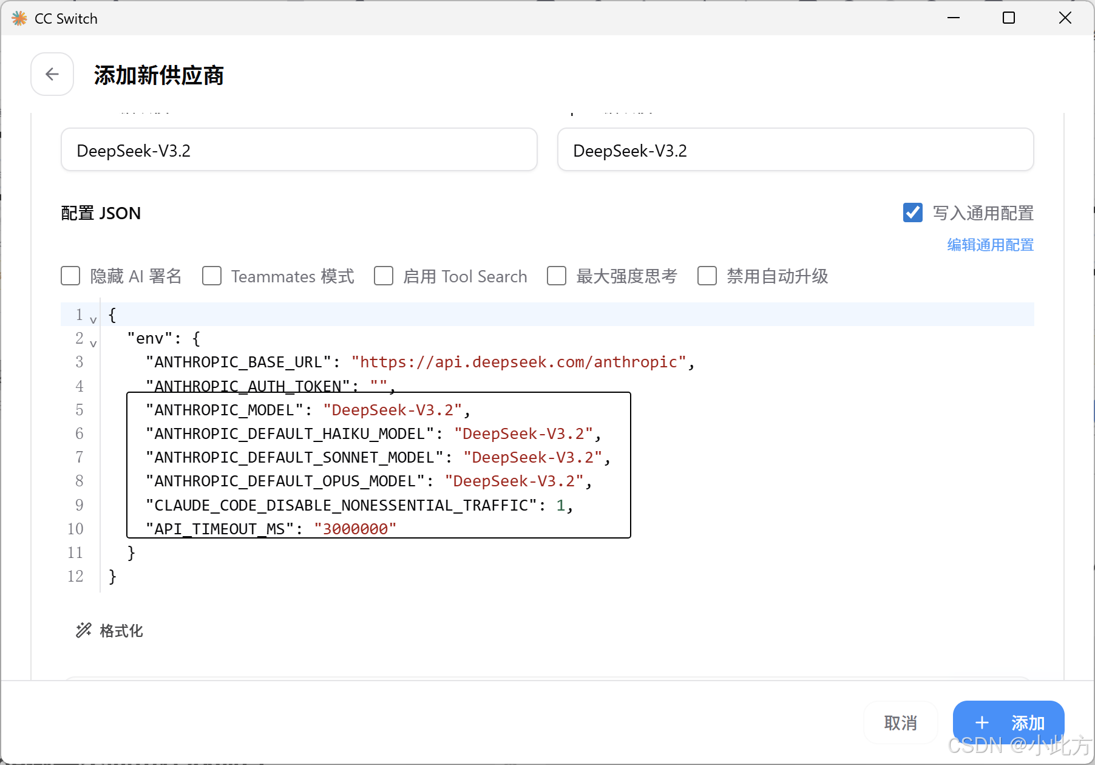Focus the left DeepSeek-V3.2 input field
Viewport: 1095px width, 765px height.
coord(299,150)
